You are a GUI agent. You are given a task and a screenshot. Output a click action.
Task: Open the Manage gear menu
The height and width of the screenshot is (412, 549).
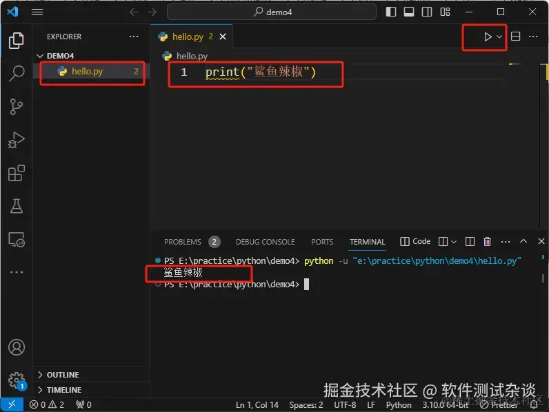tap(16, 380)
